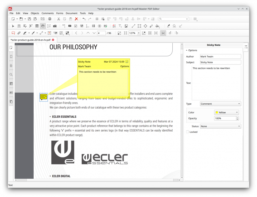Open the Document menu
Viewport: 257px width, 197px height.
[x=72, y=13]
